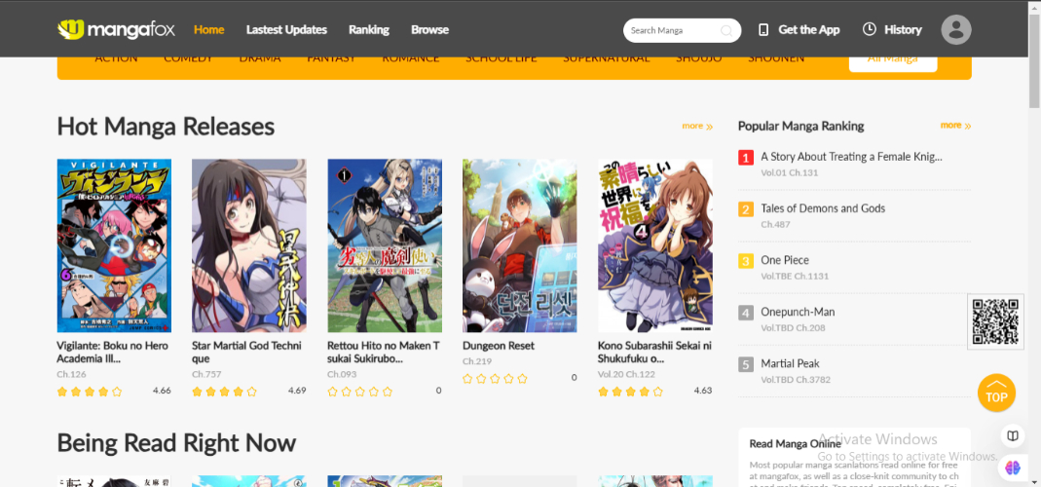Viewport: 1041px width, 487px height.
Task: Open the History page
Action: 903,30
